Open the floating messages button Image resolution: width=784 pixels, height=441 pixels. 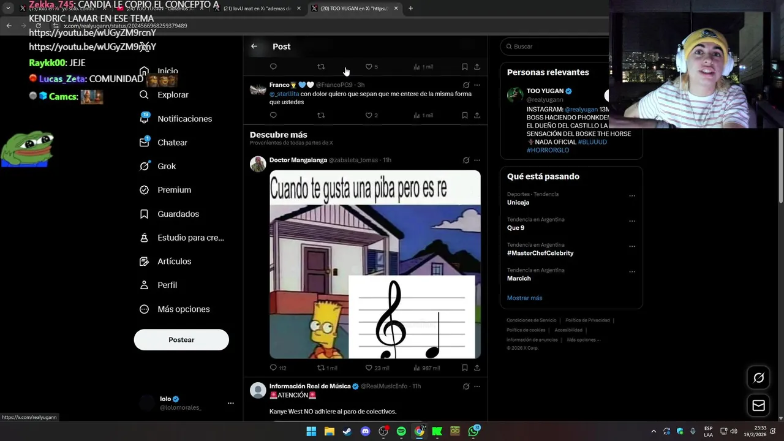coord(758,405)
